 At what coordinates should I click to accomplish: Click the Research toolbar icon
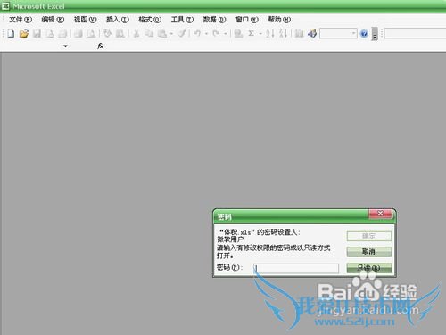point(120,33)
